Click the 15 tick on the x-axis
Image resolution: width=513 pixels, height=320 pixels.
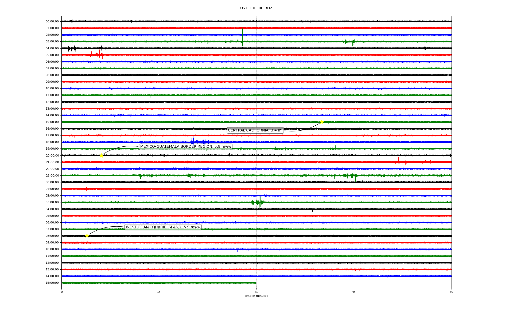click(x=159, y=292)
